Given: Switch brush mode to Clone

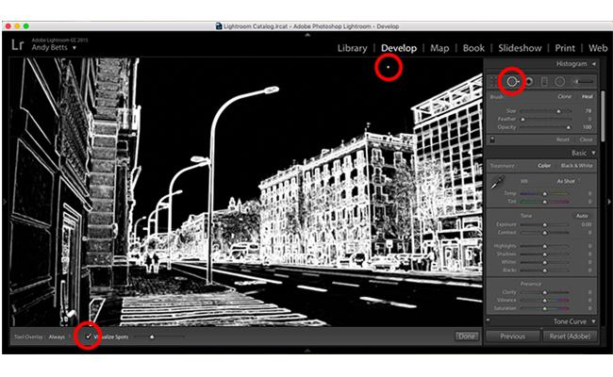Looking at the screenshot, I should pos(564,96).
